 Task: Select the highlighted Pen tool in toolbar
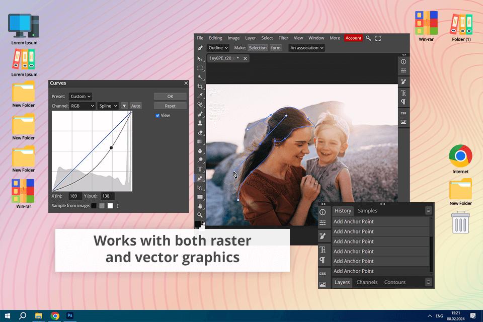[x=200, y=179]
